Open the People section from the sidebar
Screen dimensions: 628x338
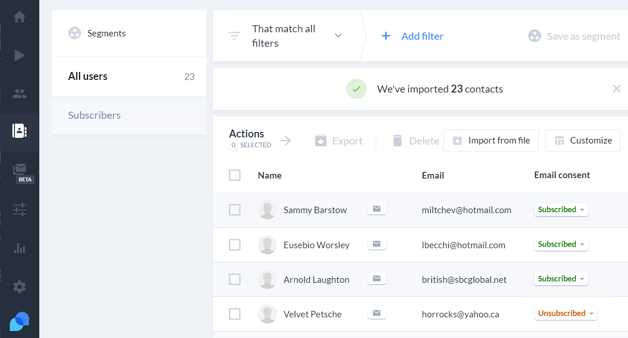point(19,93)
